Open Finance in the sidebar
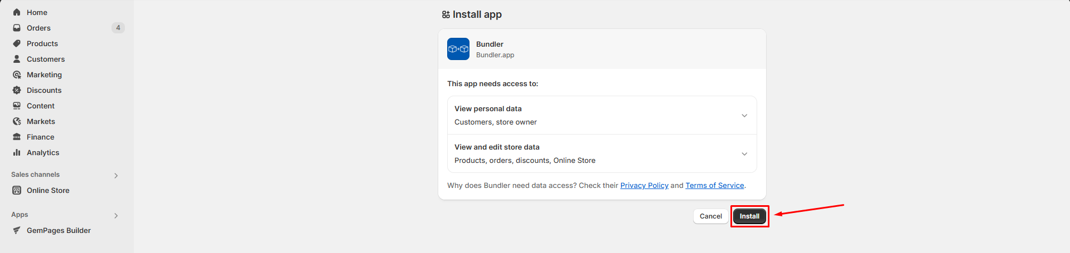This screenshot has width=1070, height=253. coord(40,137)
